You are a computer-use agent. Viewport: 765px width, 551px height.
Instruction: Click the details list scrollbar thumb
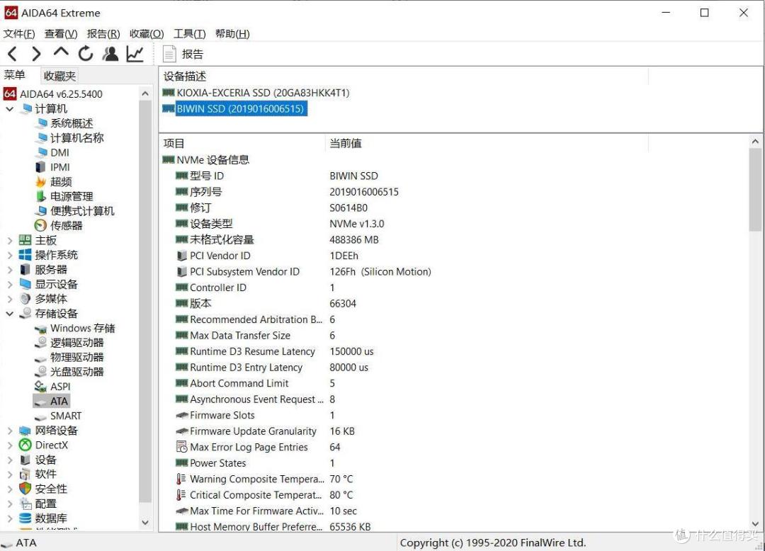click(x=755, y=191)
